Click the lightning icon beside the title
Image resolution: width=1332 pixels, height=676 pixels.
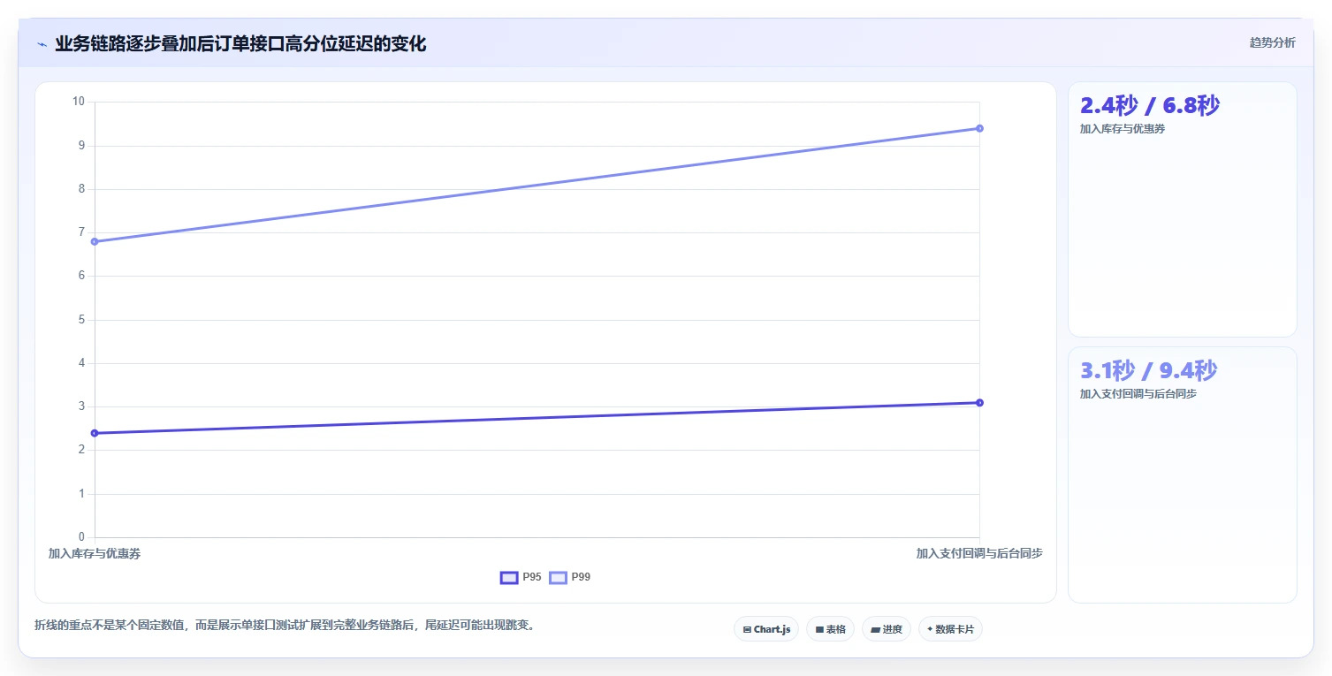coord(42,44)
